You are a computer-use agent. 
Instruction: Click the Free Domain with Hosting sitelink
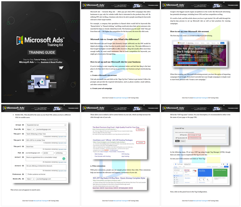pos(102,156)
